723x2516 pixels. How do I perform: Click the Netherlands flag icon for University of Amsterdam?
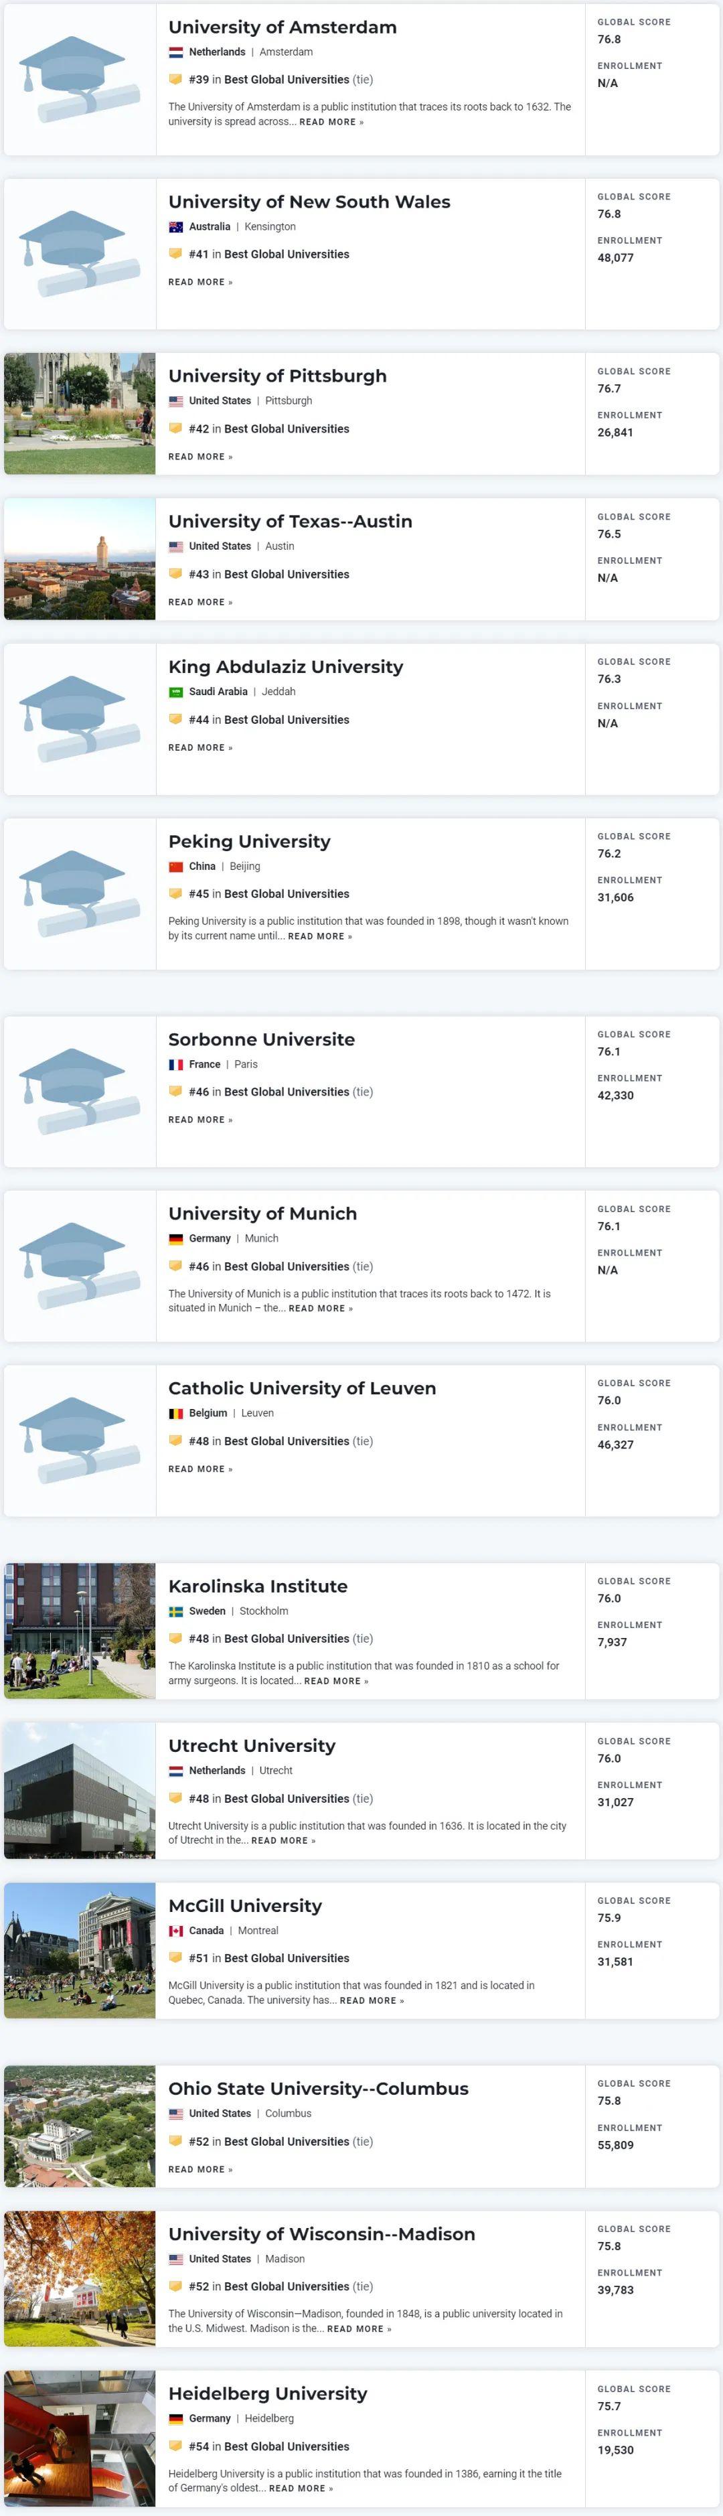pyautogui.click(x=175, y=52)
